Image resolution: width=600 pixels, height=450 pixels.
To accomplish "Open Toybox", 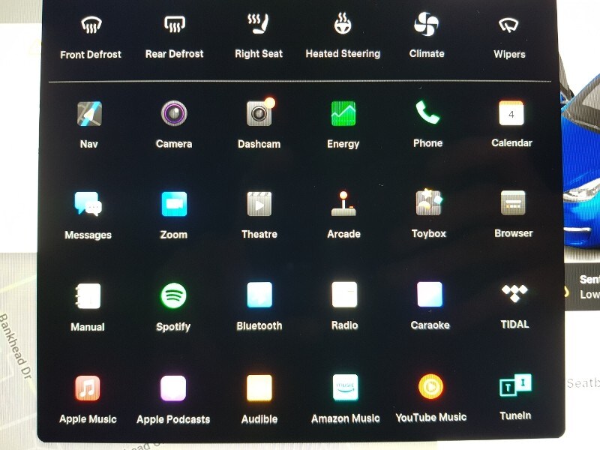I will [x=429, y=203].
